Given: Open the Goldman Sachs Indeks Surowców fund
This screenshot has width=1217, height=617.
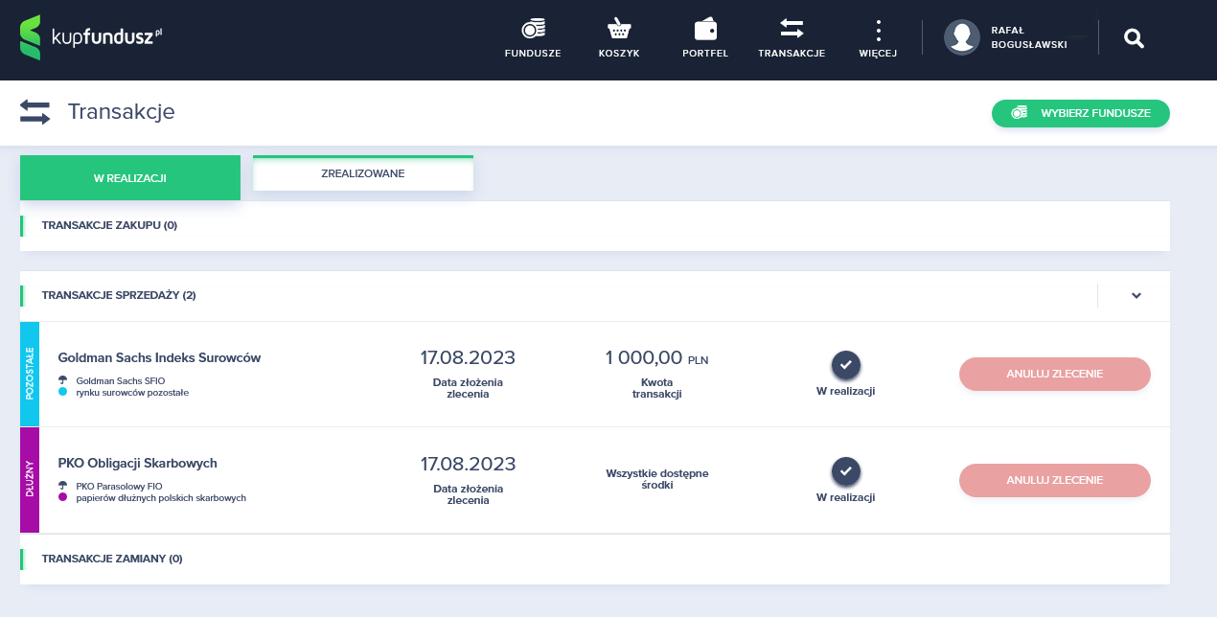Looking at the screenshot, I should [x=159, y=357].
